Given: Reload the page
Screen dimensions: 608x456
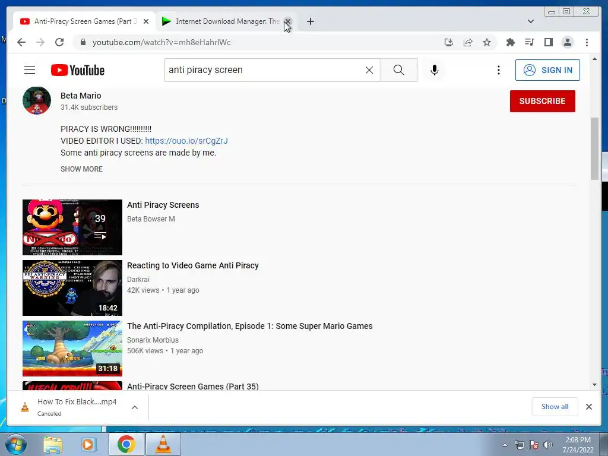Looking at the screenshot, I should (59, 42).
